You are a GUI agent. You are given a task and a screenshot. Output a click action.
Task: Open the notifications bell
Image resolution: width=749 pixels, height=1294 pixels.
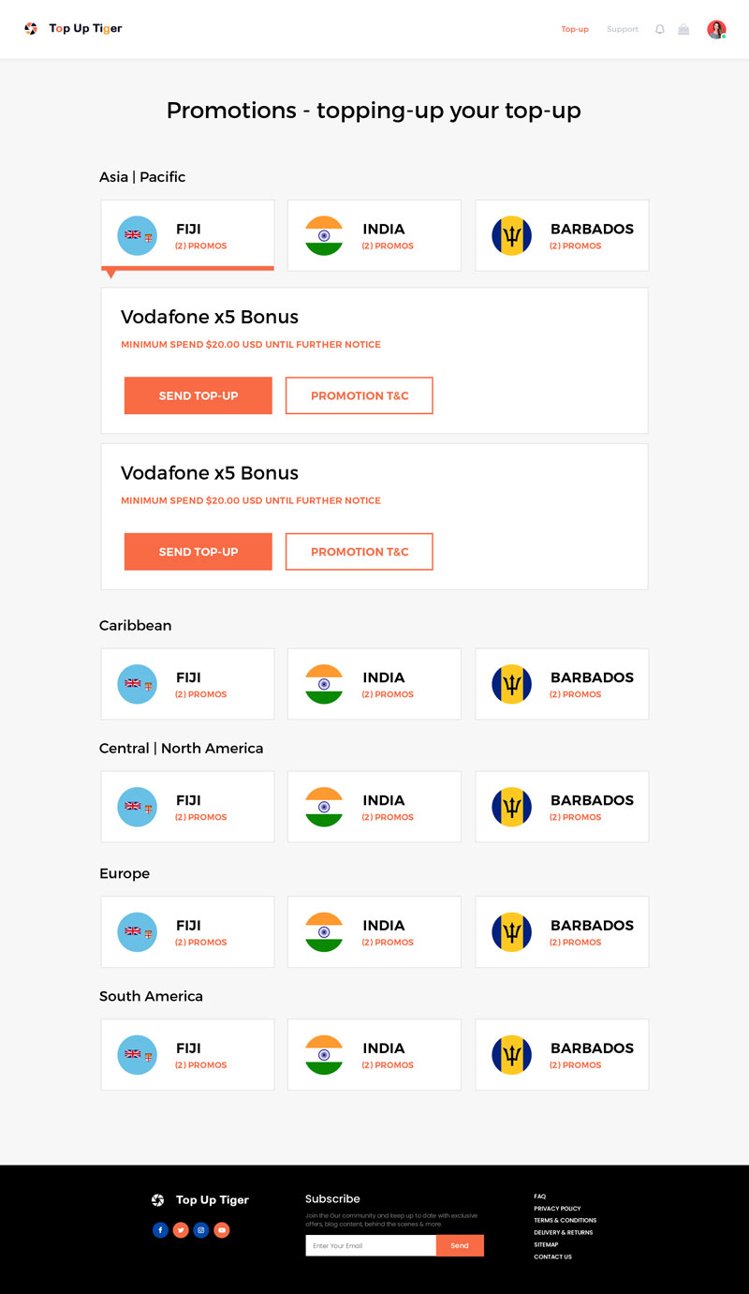(x=659, y=30)
